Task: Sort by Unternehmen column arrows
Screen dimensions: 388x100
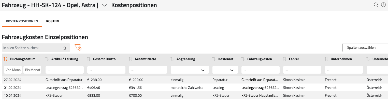Action: point(326,59)
